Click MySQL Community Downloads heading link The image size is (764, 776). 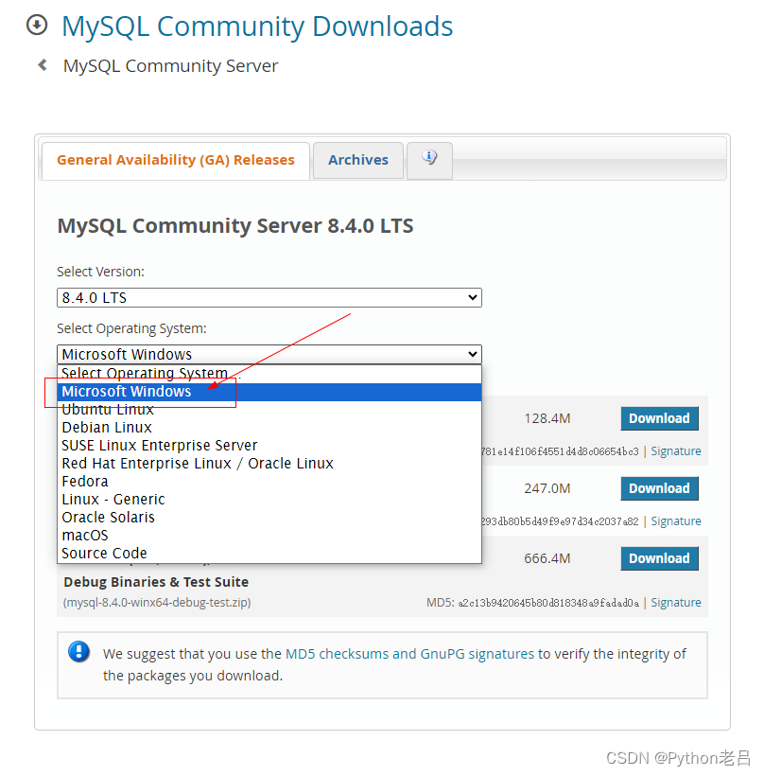coord(257,26)
